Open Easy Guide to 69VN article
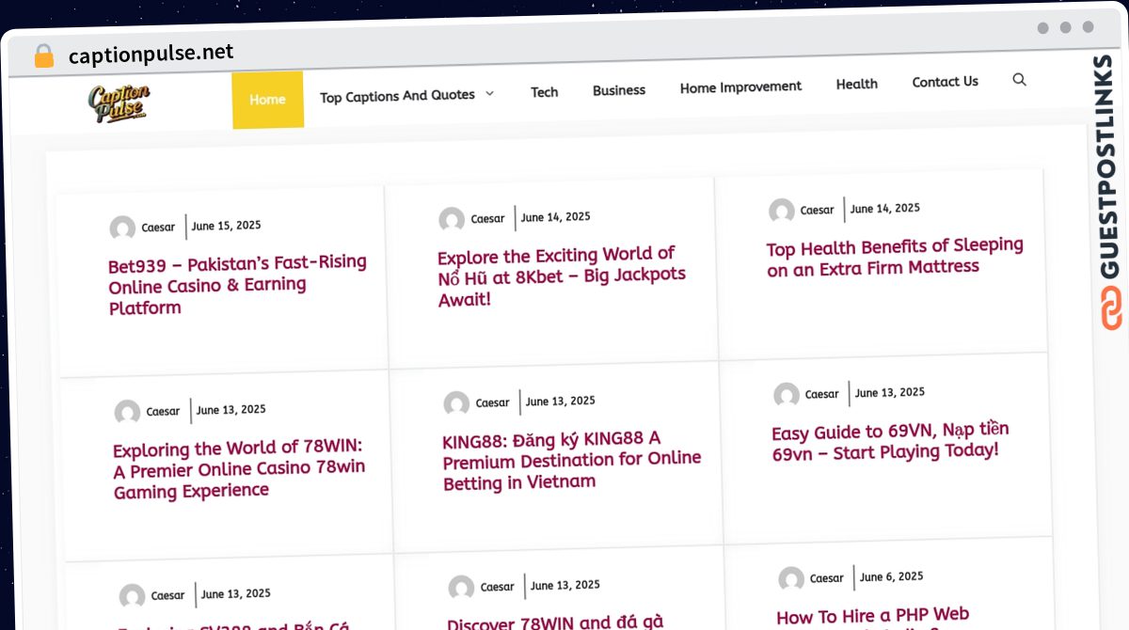The image size is (1129, 630). point(890,441)
